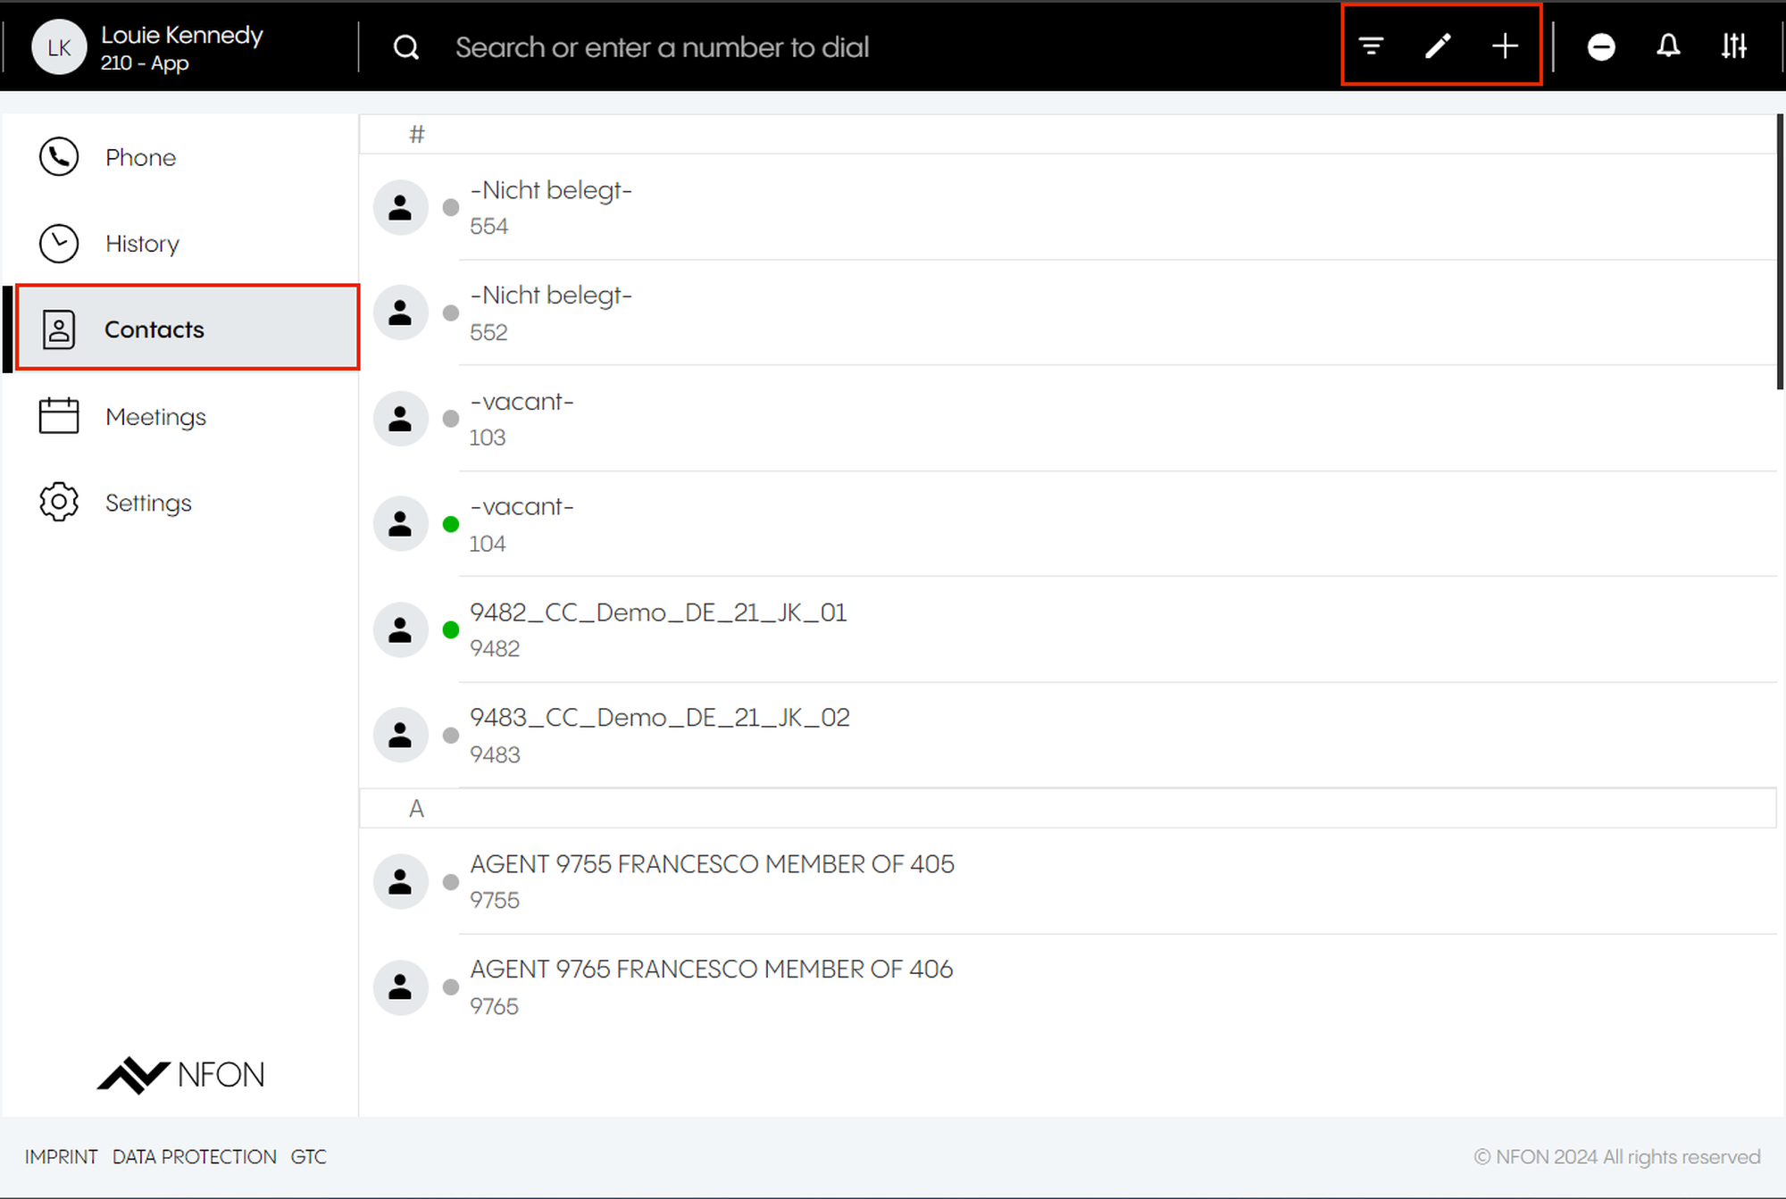This screenshot has width=1786, height=1199.
Task: Open the Phone section
Action: point(140,157)
